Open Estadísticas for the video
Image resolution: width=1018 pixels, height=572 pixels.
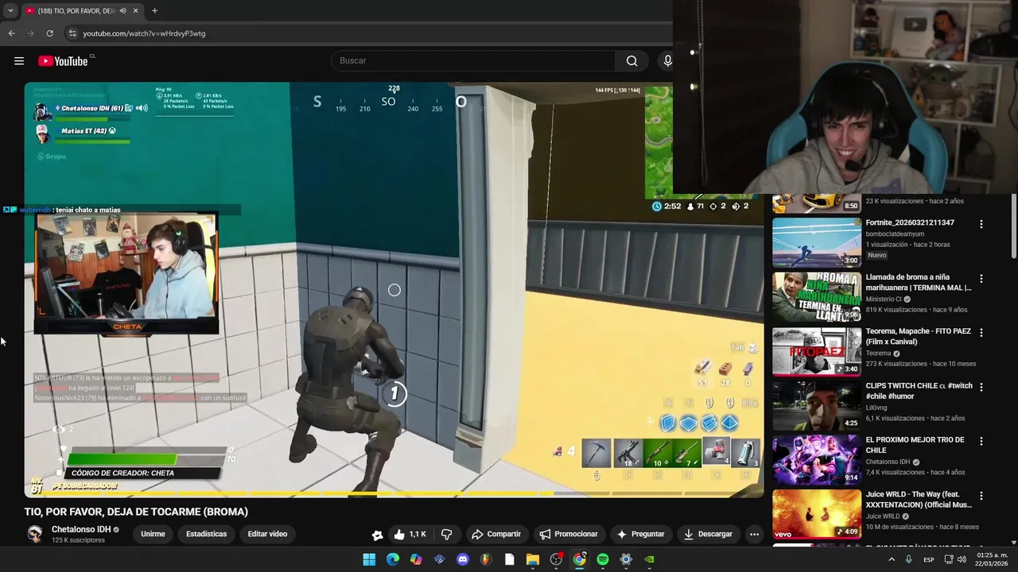(206, 534)
